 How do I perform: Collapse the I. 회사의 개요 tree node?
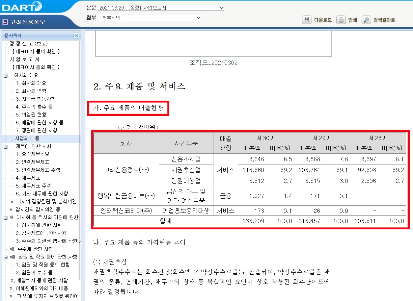pos(5,75)
